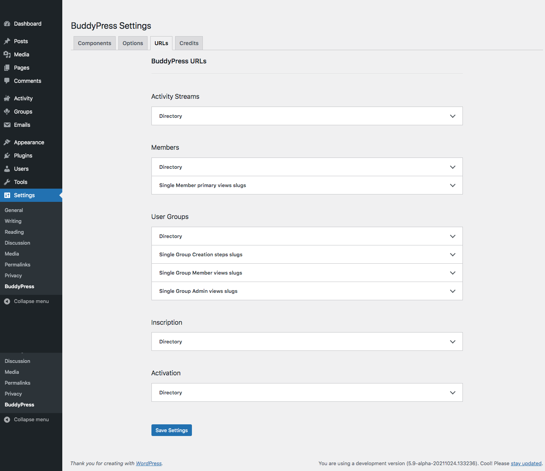Expand the Inscription Directory panel
This screenshot has height=471, width=545.
point(307,341)
